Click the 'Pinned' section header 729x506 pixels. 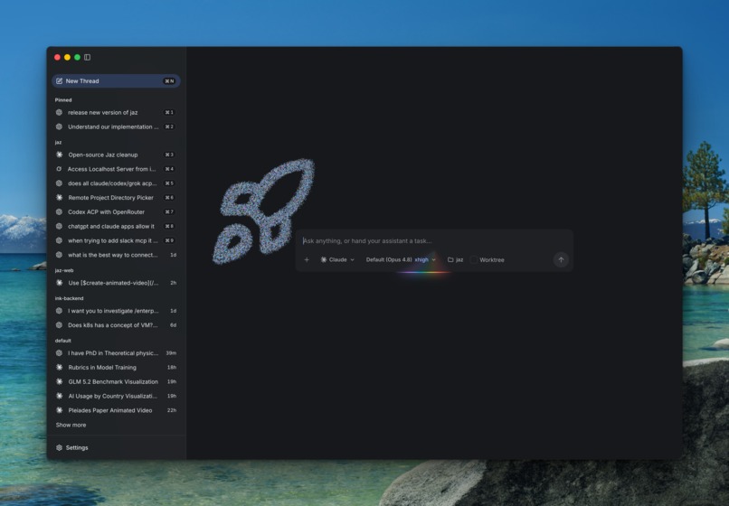63,100
